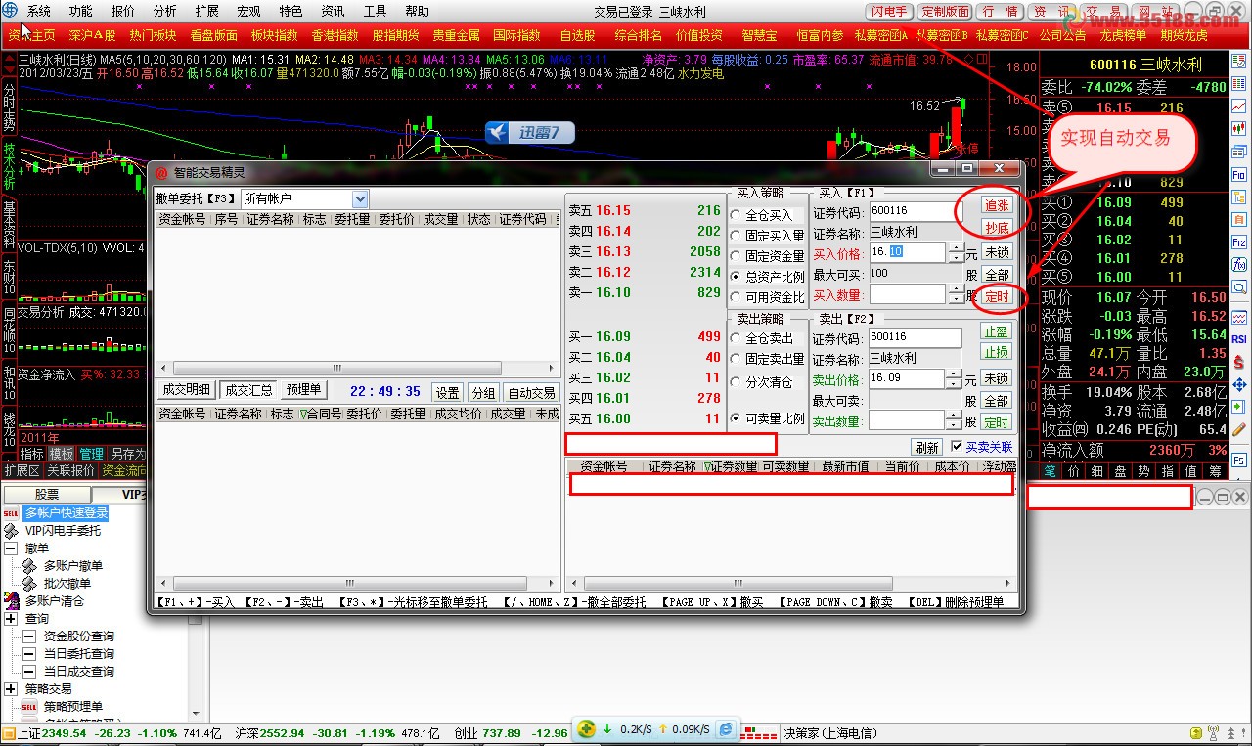Click the 追涨 button
The image size is (1252, 746).
[997, 205]
